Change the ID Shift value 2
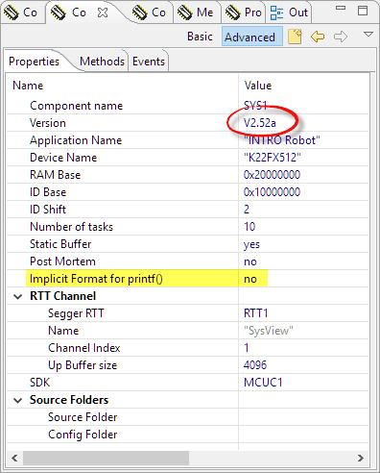The image size is (380, 473). point(247,210)
